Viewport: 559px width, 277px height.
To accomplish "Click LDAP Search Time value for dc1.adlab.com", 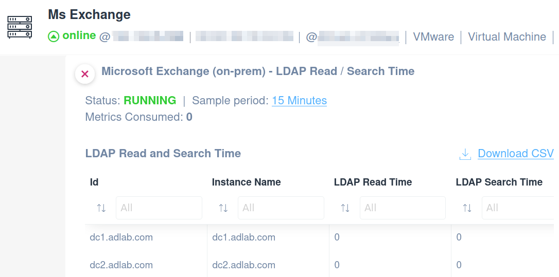I will (459, 237).
